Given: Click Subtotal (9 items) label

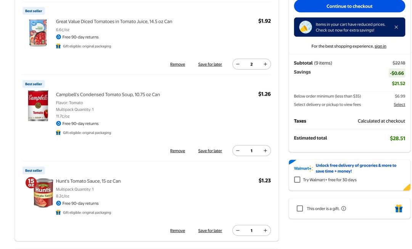Looking at the screenshot, I should pos(313,63).
